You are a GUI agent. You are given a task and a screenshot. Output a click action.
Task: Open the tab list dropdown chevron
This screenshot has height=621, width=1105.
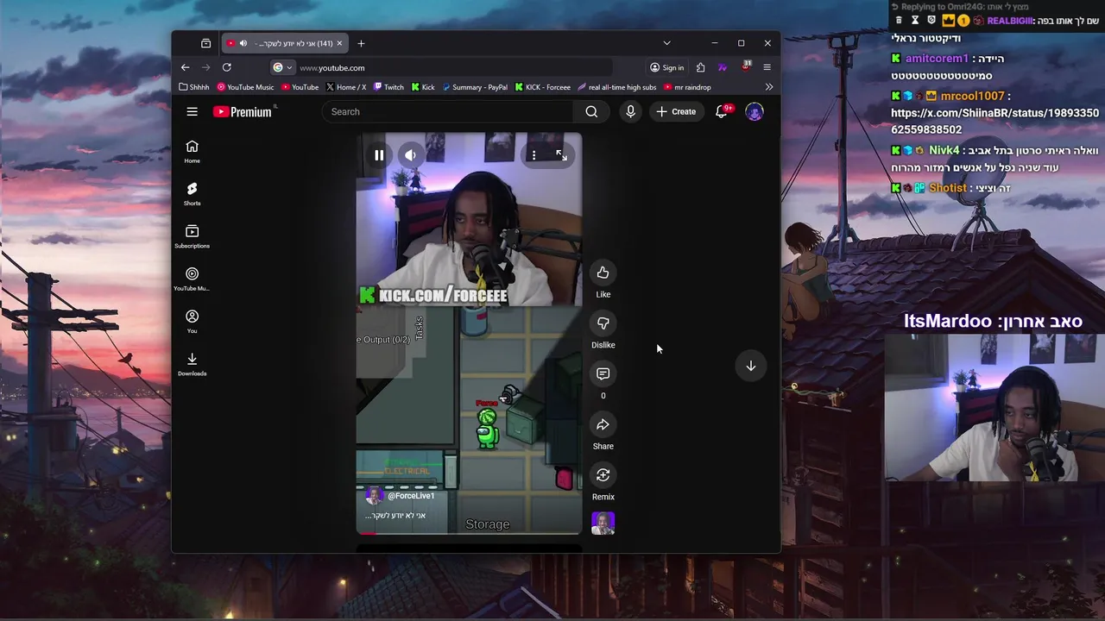tap(666, 43)
